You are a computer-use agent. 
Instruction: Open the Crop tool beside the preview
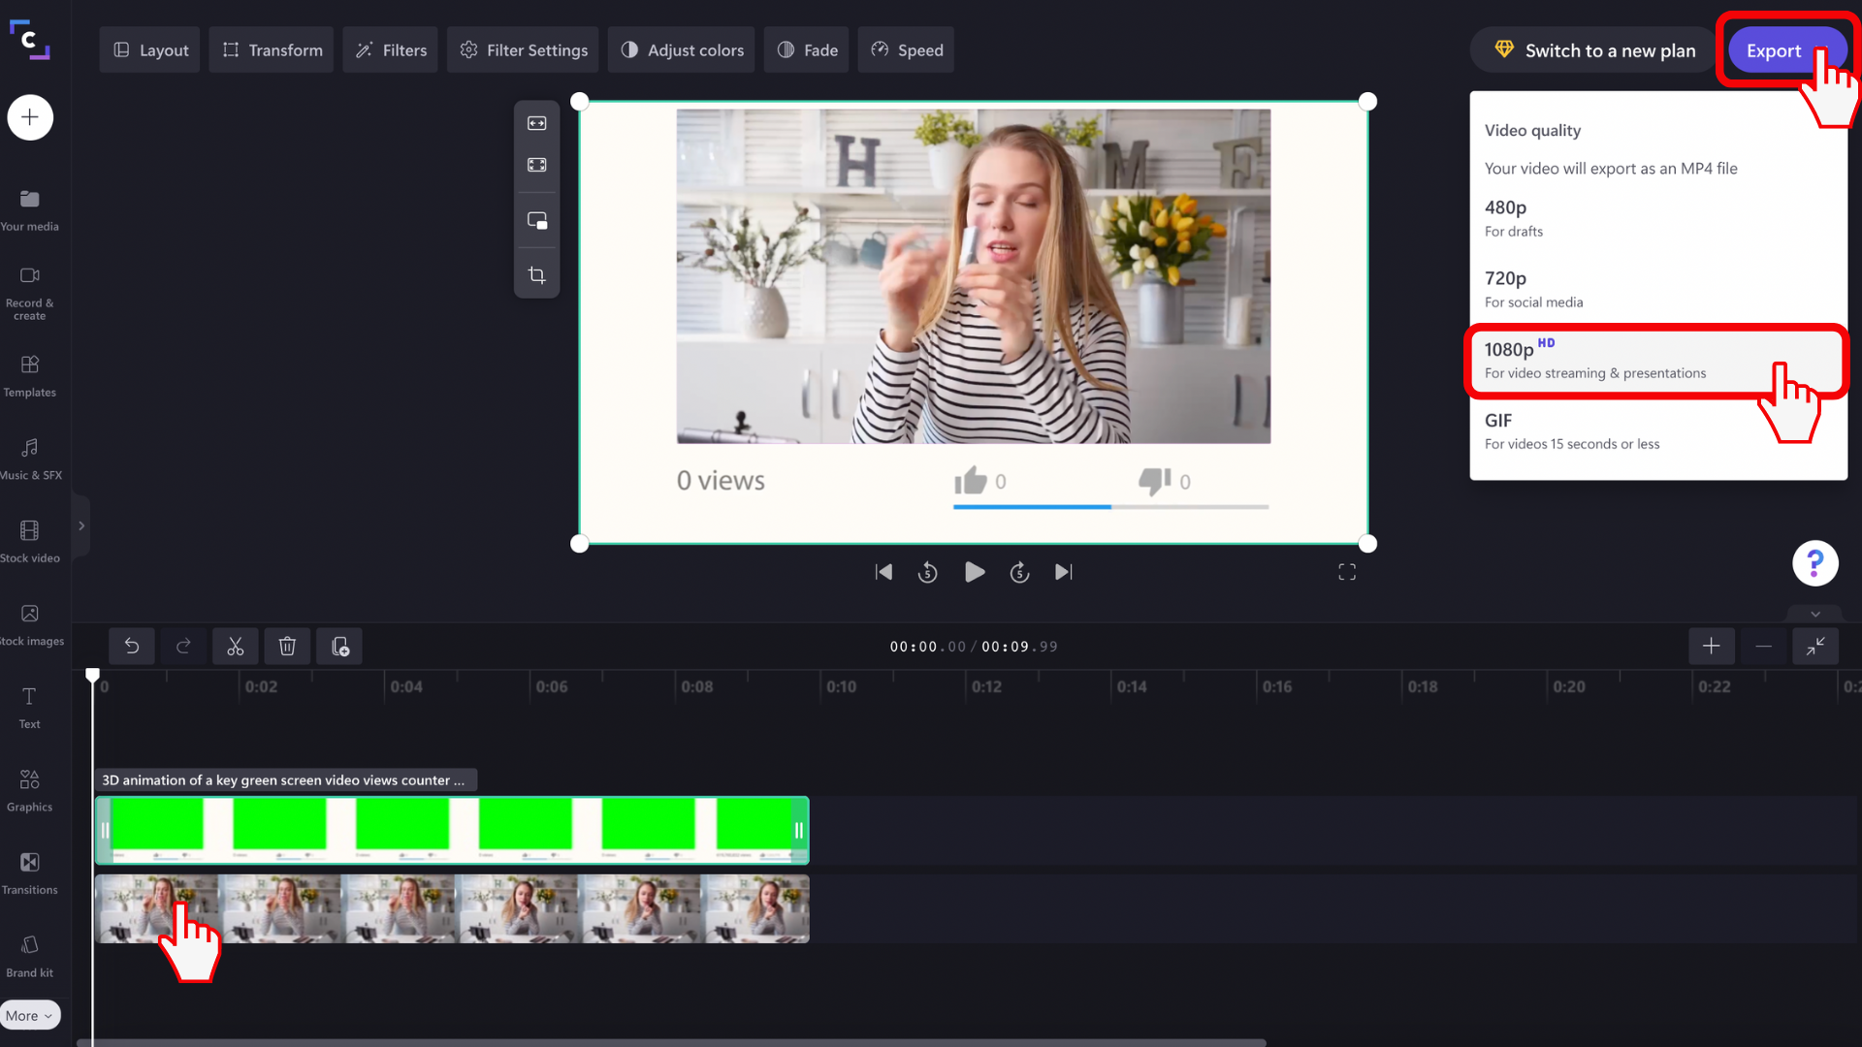pyautogui.click(x=536, y=274)
